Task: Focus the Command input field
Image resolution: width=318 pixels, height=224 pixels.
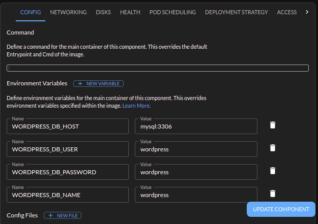Action: coord(158,68)
